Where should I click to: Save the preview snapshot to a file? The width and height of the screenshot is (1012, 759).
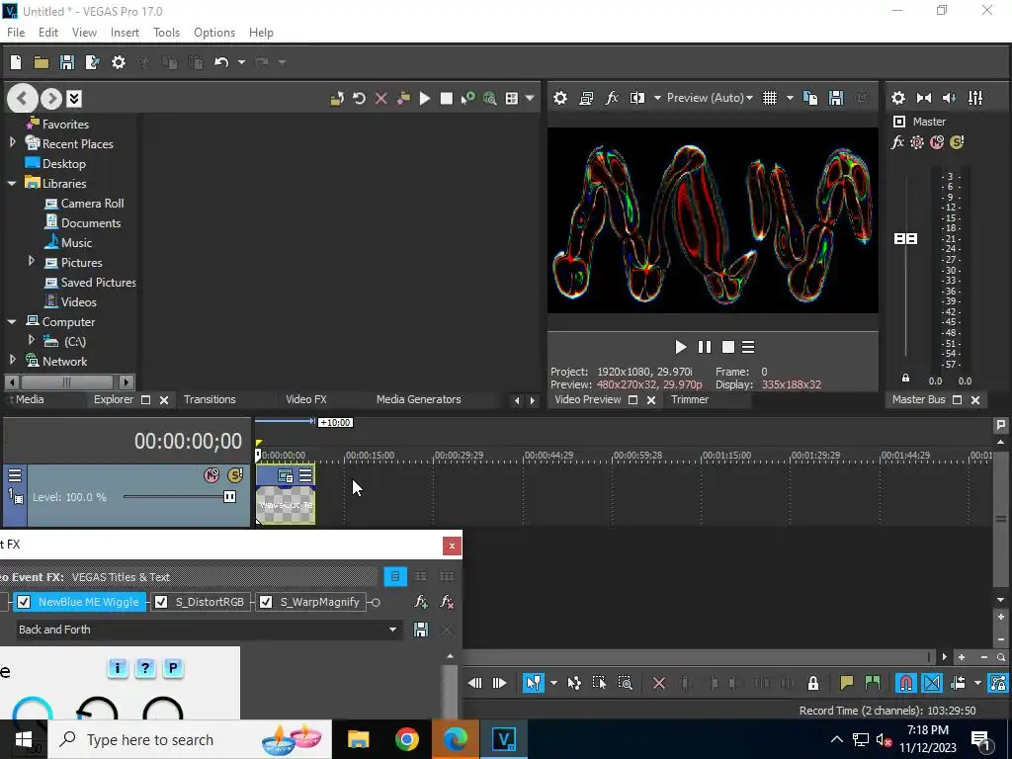tap(836, 98)
